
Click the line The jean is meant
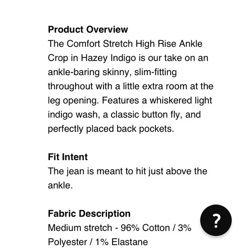[x=128, y=171]
